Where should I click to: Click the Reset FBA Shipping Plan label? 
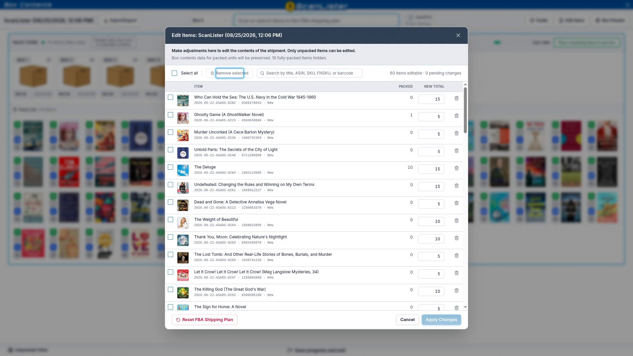click(207, 320)
